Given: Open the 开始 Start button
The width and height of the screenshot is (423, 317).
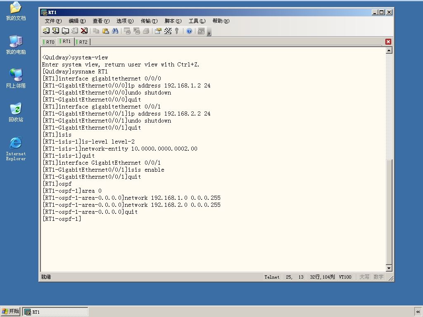Looking at the screenshot, I should (x=10, y=311).
